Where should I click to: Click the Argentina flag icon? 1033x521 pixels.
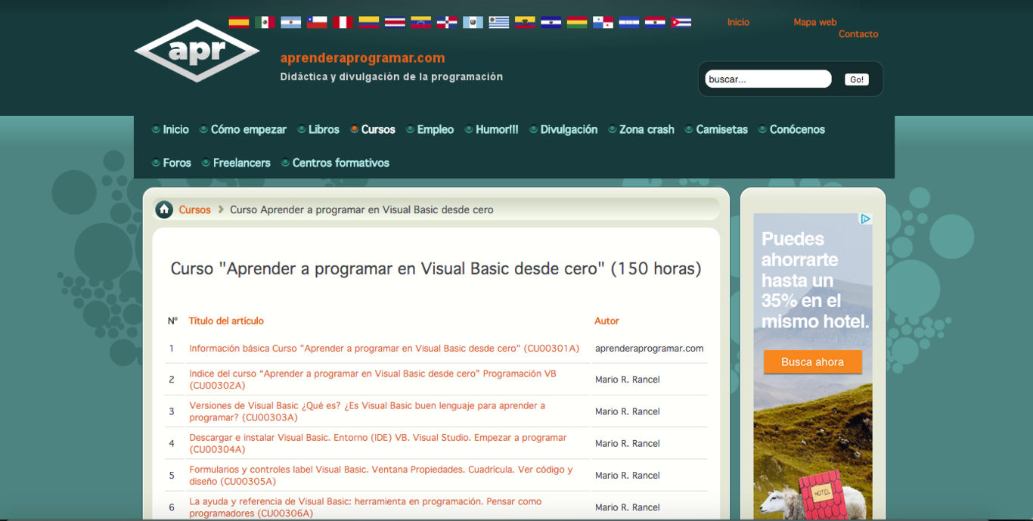point(291,22)
